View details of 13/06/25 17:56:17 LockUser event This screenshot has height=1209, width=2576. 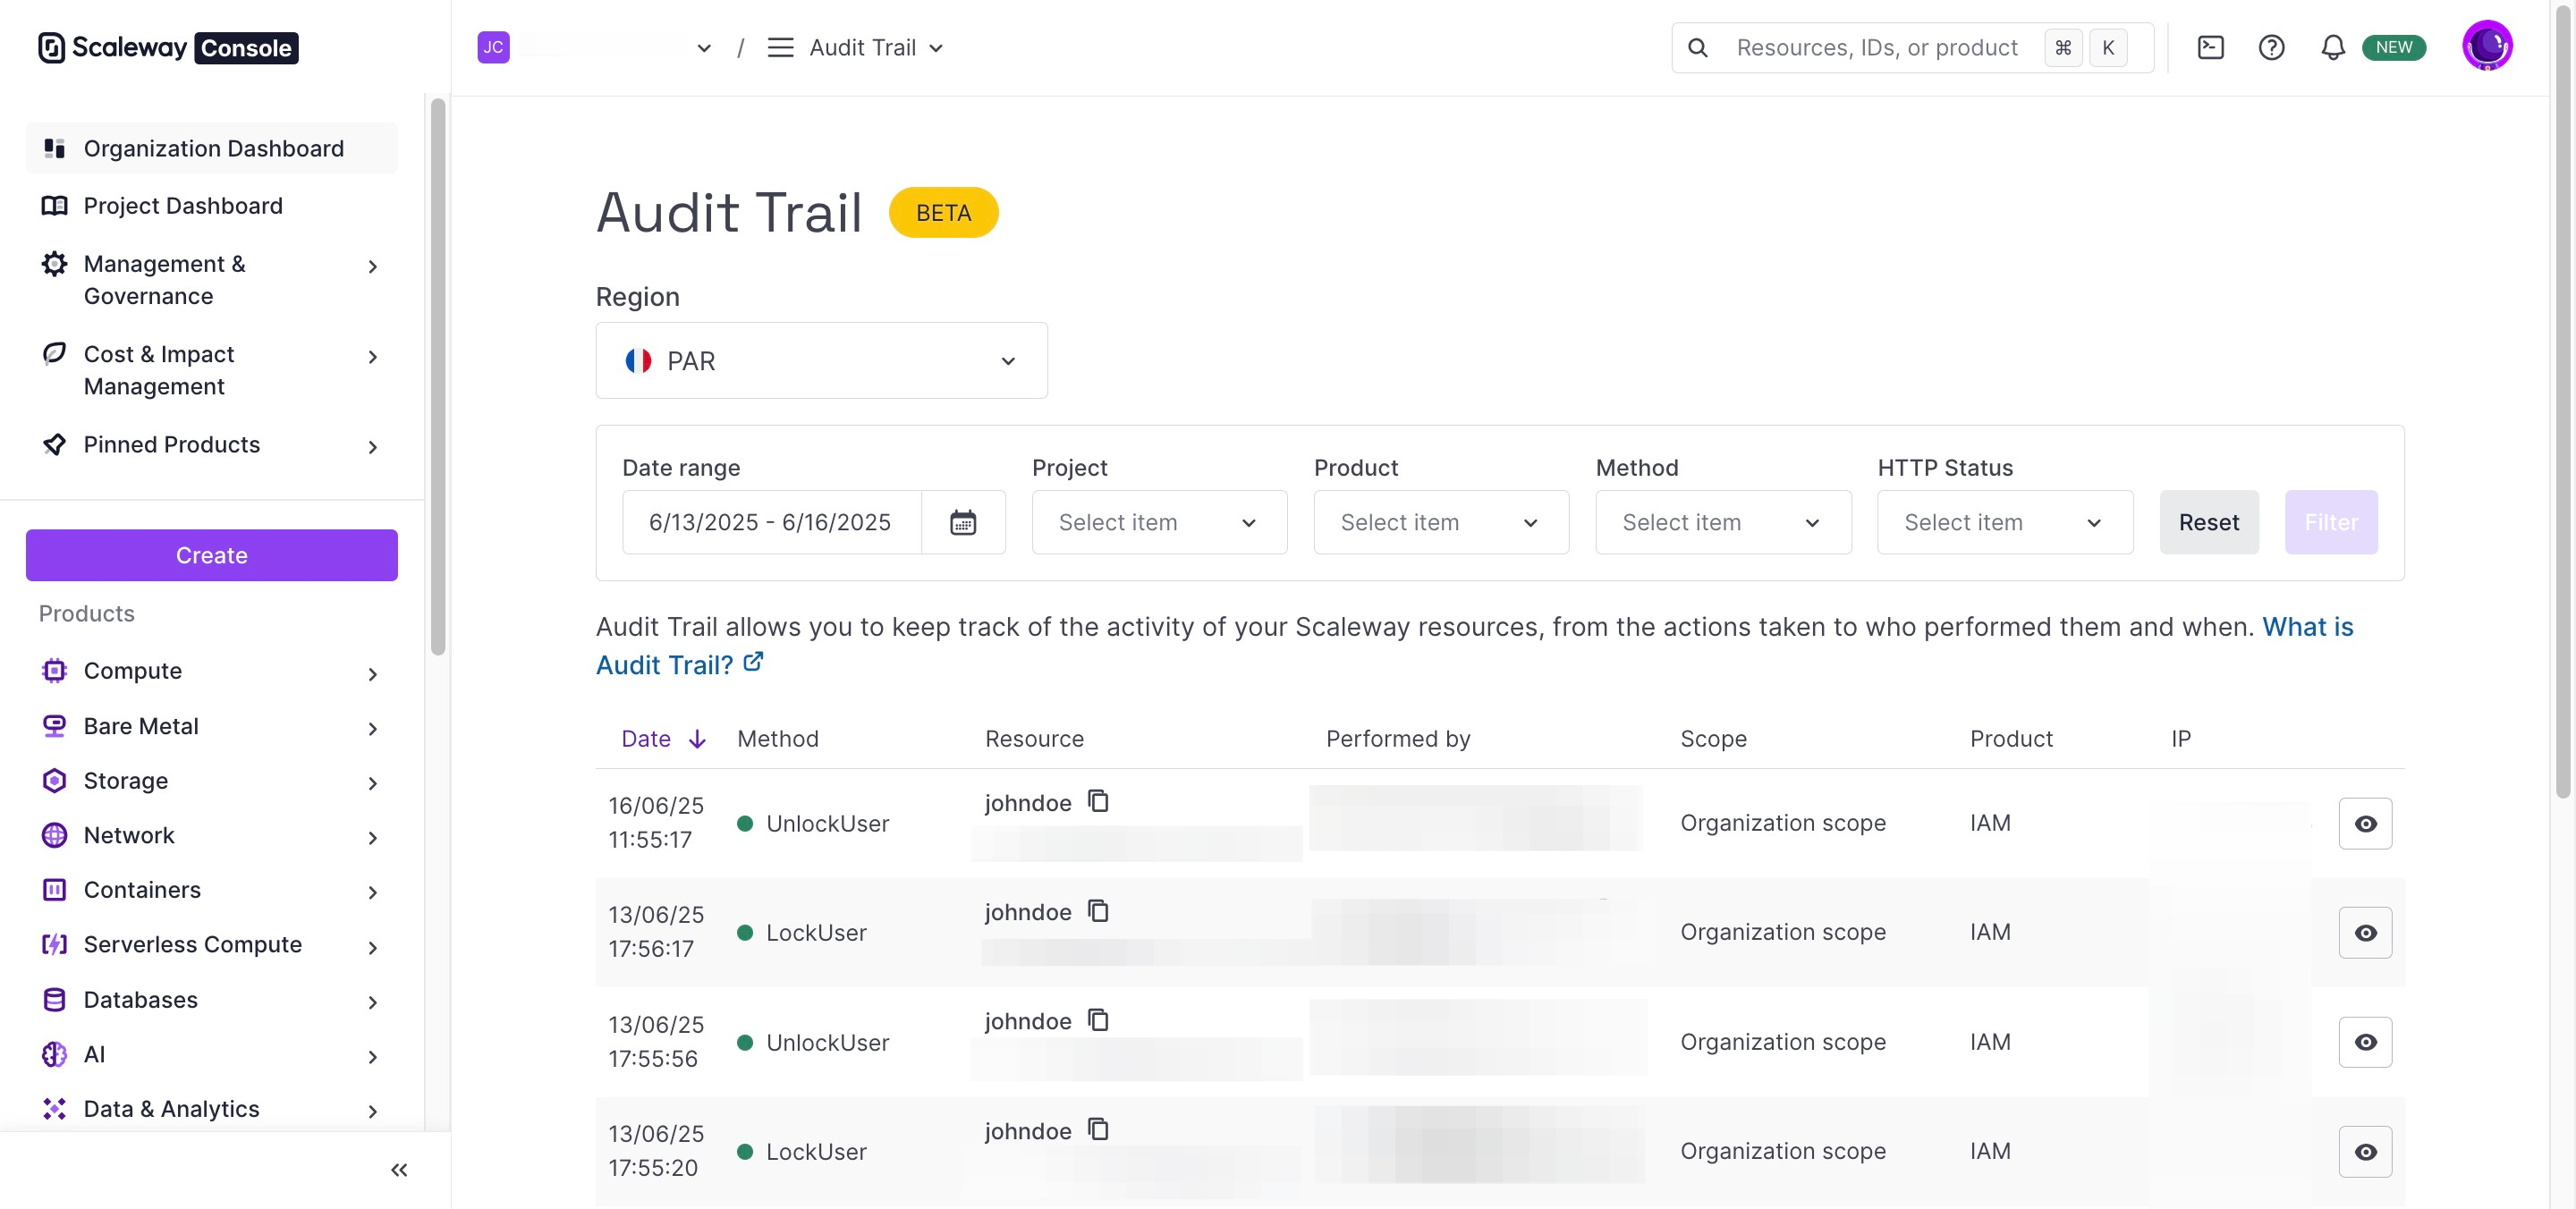[x=2364, y=932]
